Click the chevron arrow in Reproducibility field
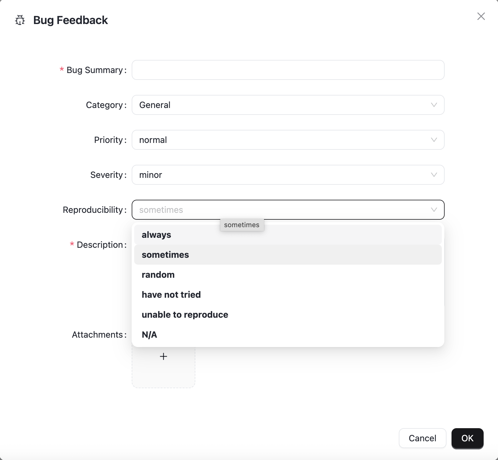498x460 pixels. [x=434, y=210]
